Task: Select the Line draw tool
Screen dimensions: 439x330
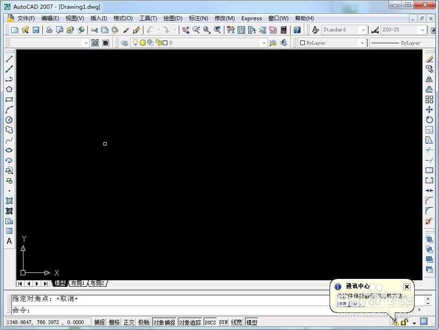Action: coord(9,59)
